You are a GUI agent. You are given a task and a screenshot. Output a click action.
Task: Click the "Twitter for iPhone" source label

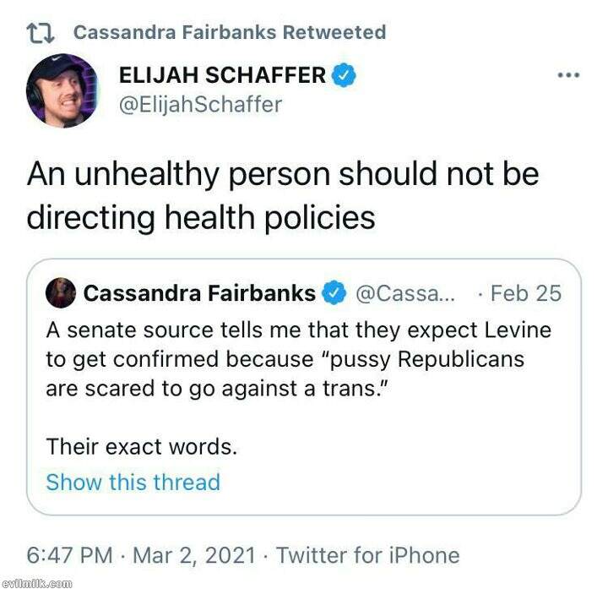368,555
